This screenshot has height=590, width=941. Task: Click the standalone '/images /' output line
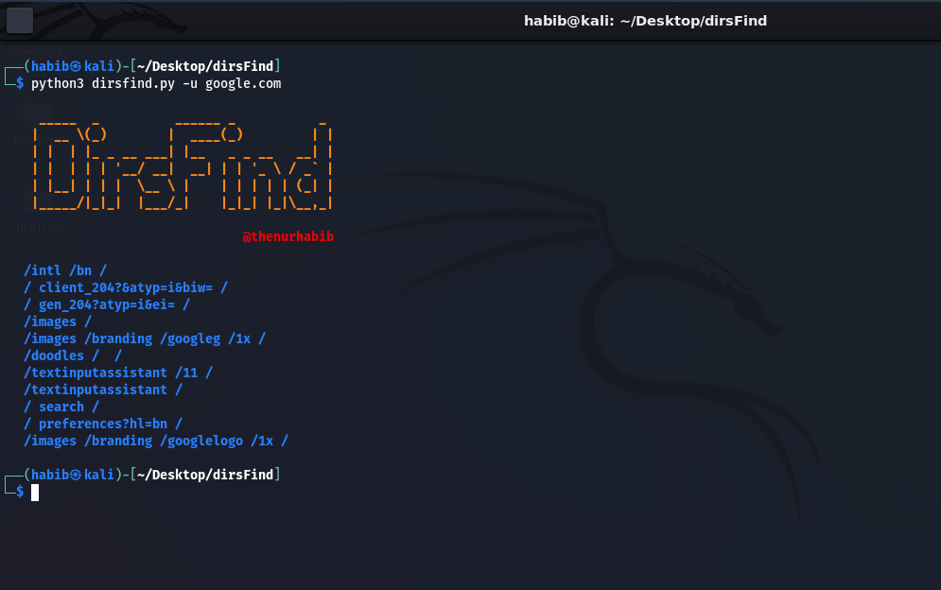[x=58, y=321]
